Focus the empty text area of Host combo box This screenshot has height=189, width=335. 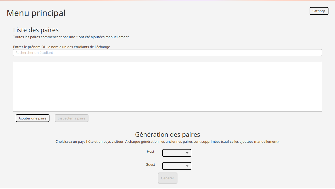point(173,153)
